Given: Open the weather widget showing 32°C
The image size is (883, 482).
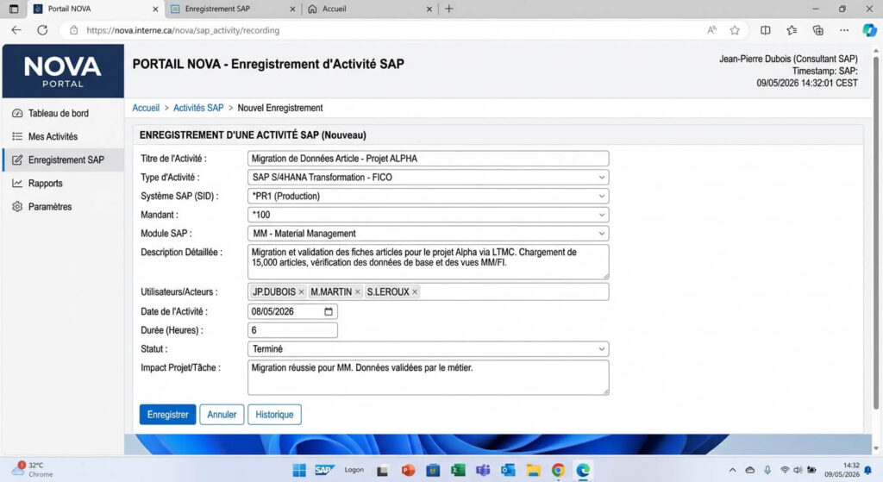Looking at the screenshot, I should pyautogui.click(x=32, y=470).
